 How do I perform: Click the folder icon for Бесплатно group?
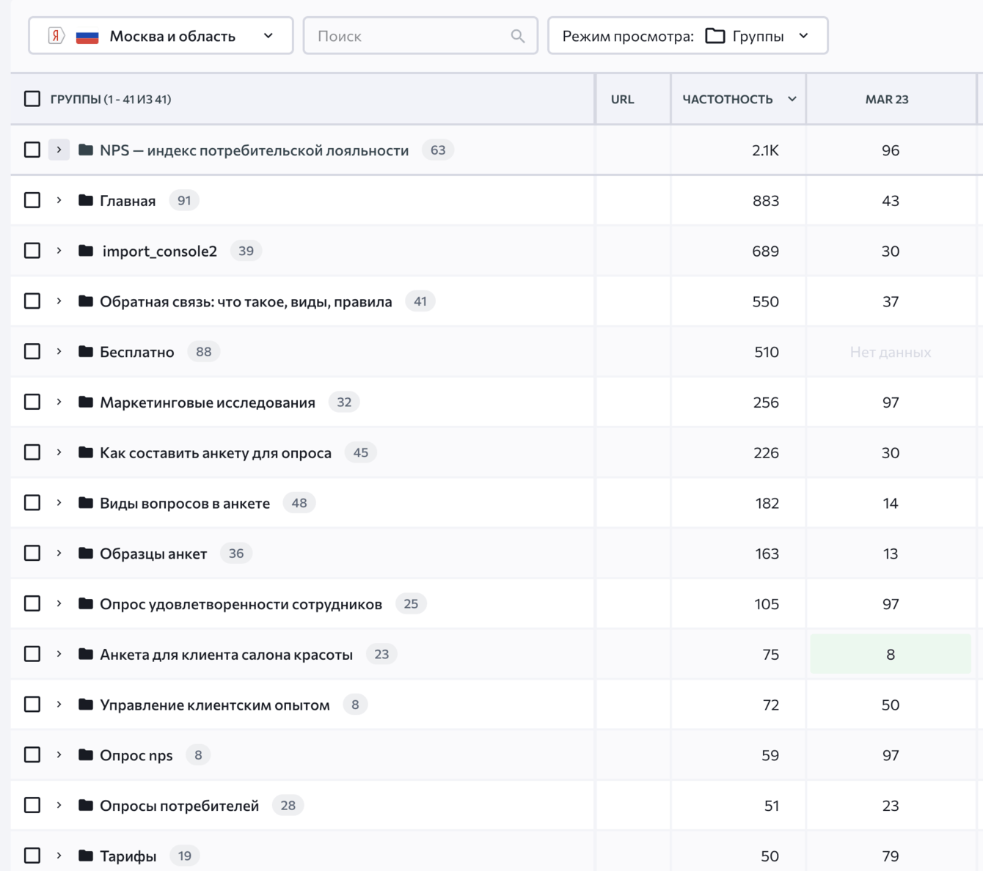(86, 352)
